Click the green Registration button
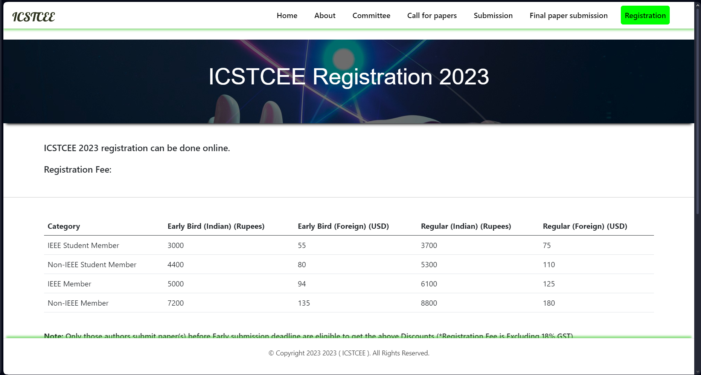 645,15
